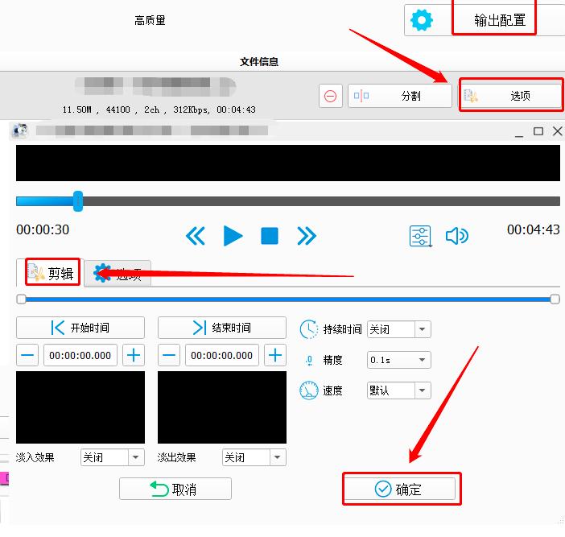The height and width of the screenshot is (537, 565).
Task: Click the end time preview thumbnail
Action: tap(222, 407)
